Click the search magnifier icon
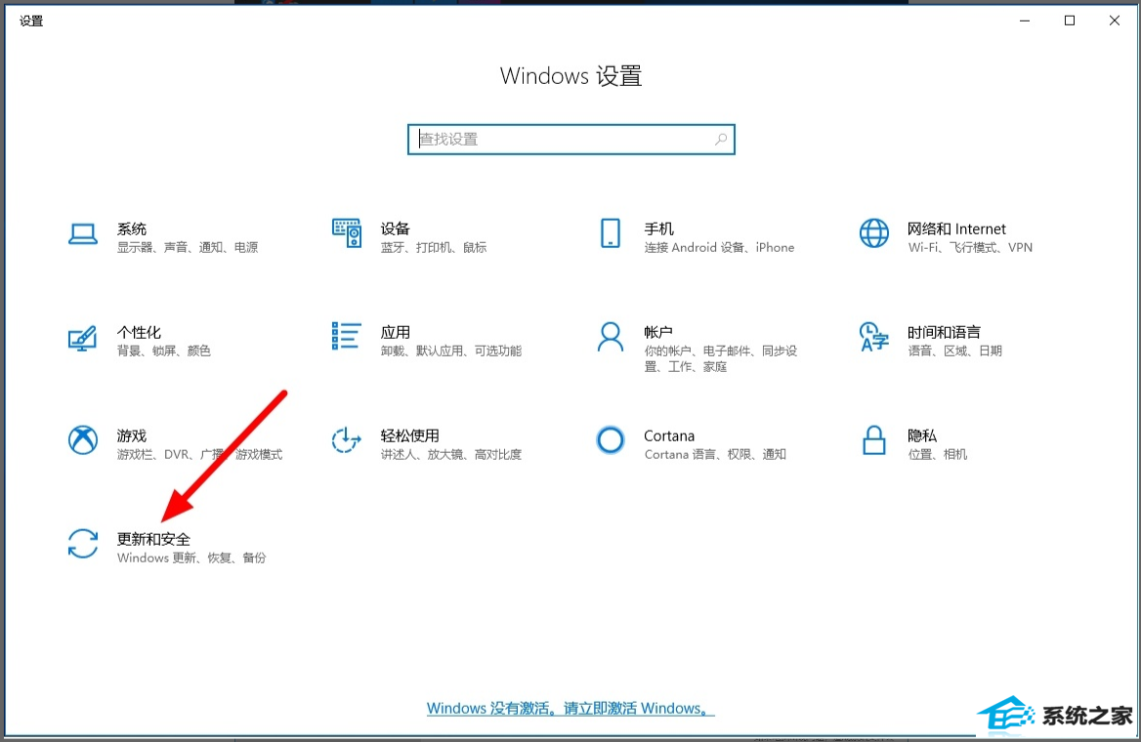This screenshot has height=742, width=1141. pyautogui.click(x=720, y=139)
